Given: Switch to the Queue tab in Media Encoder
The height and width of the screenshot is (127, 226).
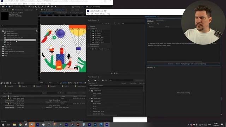Looking at the screenshot, I should [x=149, y=20].
